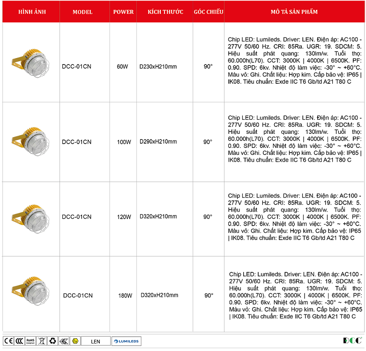The height and width of the screenshot is (351, 366).
Task: Open the 60W lamp product image
Action: pos(30,62)
